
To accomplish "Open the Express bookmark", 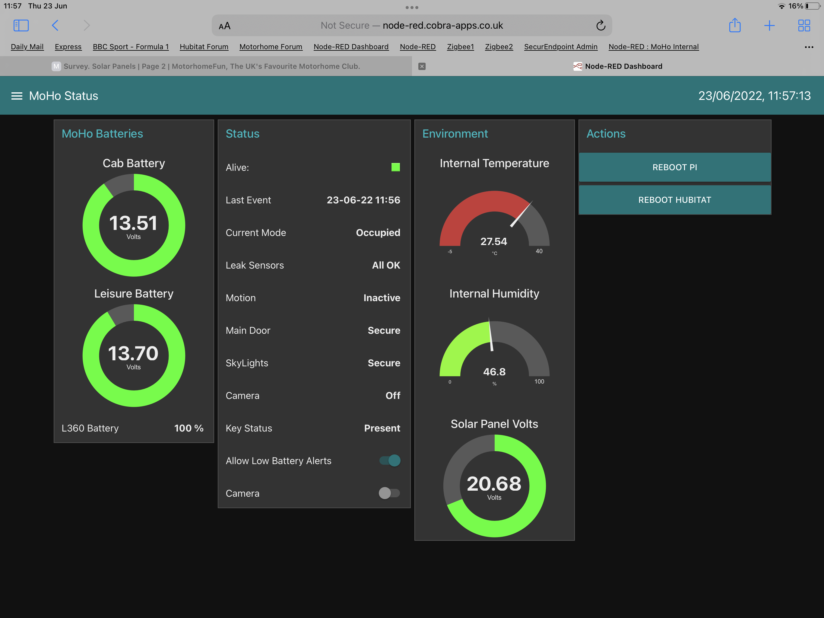I will (x=68, y=46).
